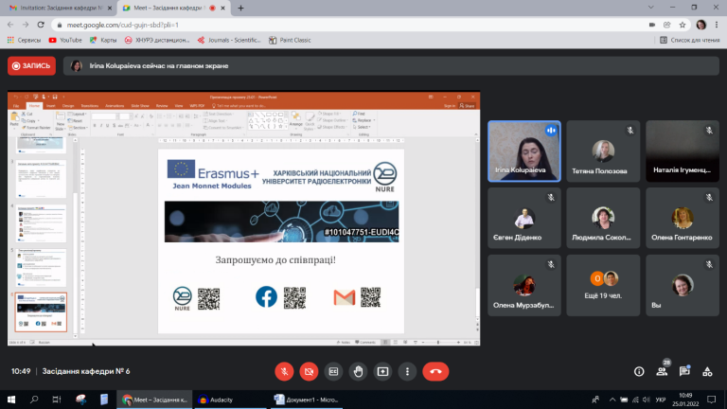Open a new browser tab
Viewport: 727px width, 409px height.
pyautogui.click(x=240, y=8)
